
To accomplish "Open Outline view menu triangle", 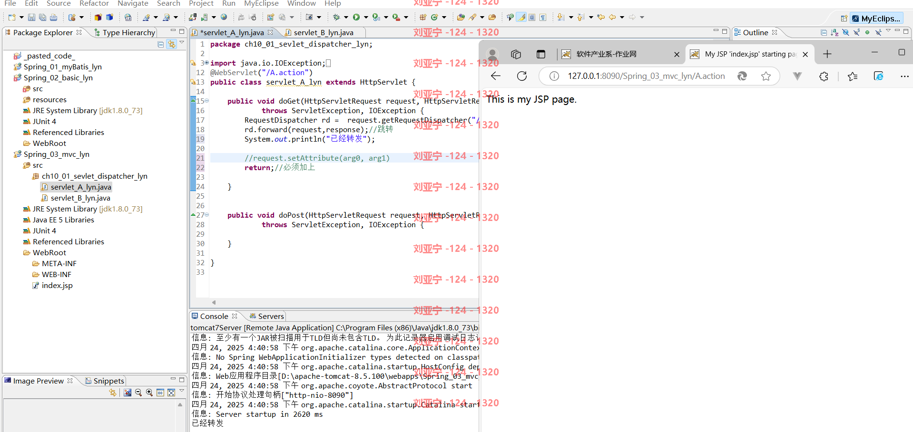I will (888, 31).
